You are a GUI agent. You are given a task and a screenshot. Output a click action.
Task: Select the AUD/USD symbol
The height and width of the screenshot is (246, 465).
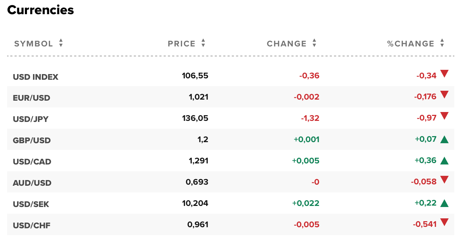[32, 183]
